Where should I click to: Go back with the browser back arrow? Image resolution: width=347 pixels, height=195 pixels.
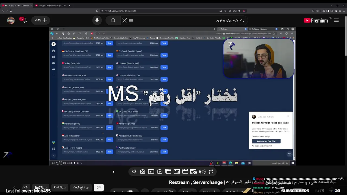click(x=3, y=11)
